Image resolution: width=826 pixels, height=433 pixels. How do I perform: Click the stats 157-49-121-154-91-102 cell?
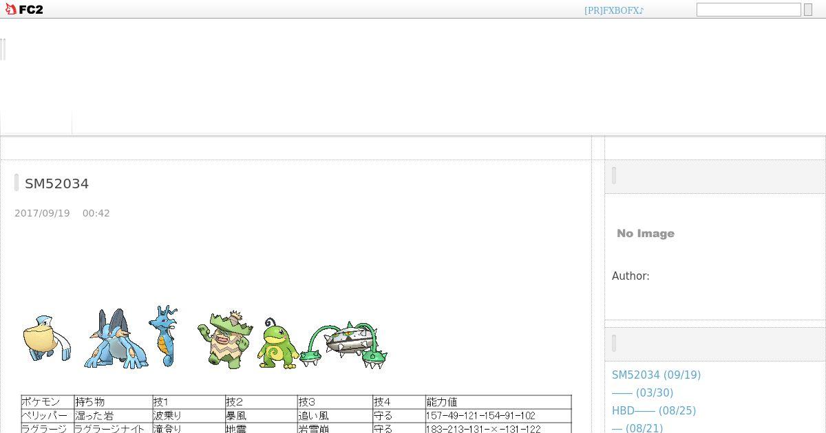coord(498,416)
